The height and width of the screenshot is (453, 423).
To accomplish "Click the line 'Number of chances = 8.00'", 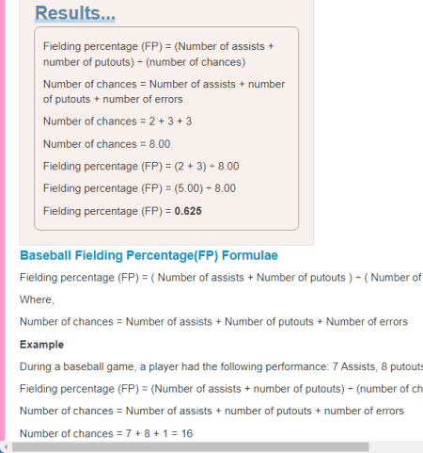I will 106,144.
